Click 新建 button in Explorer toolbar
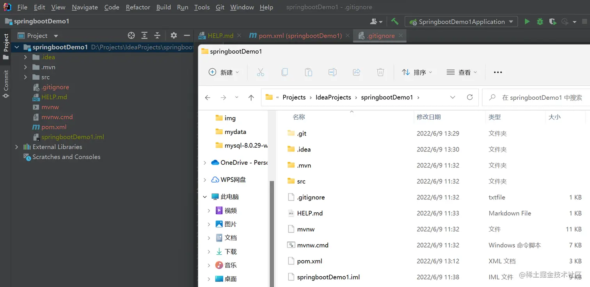590x287 pixels. tap(224, 72)
